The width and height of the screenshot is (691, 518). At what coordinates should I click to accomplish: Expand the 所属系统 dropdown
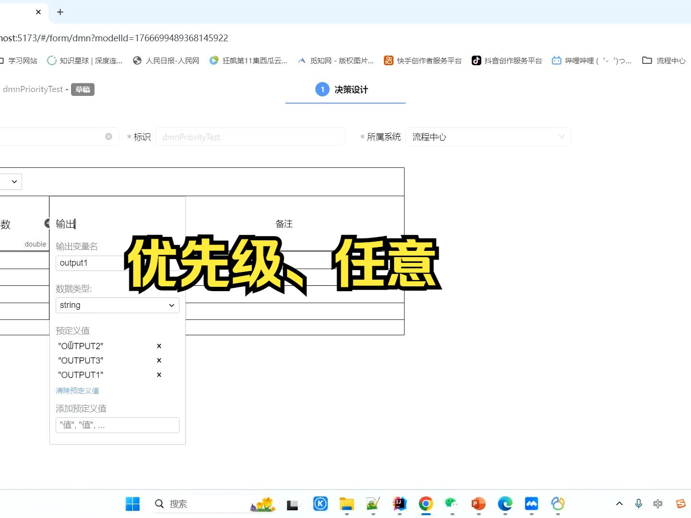coord(488,137)
